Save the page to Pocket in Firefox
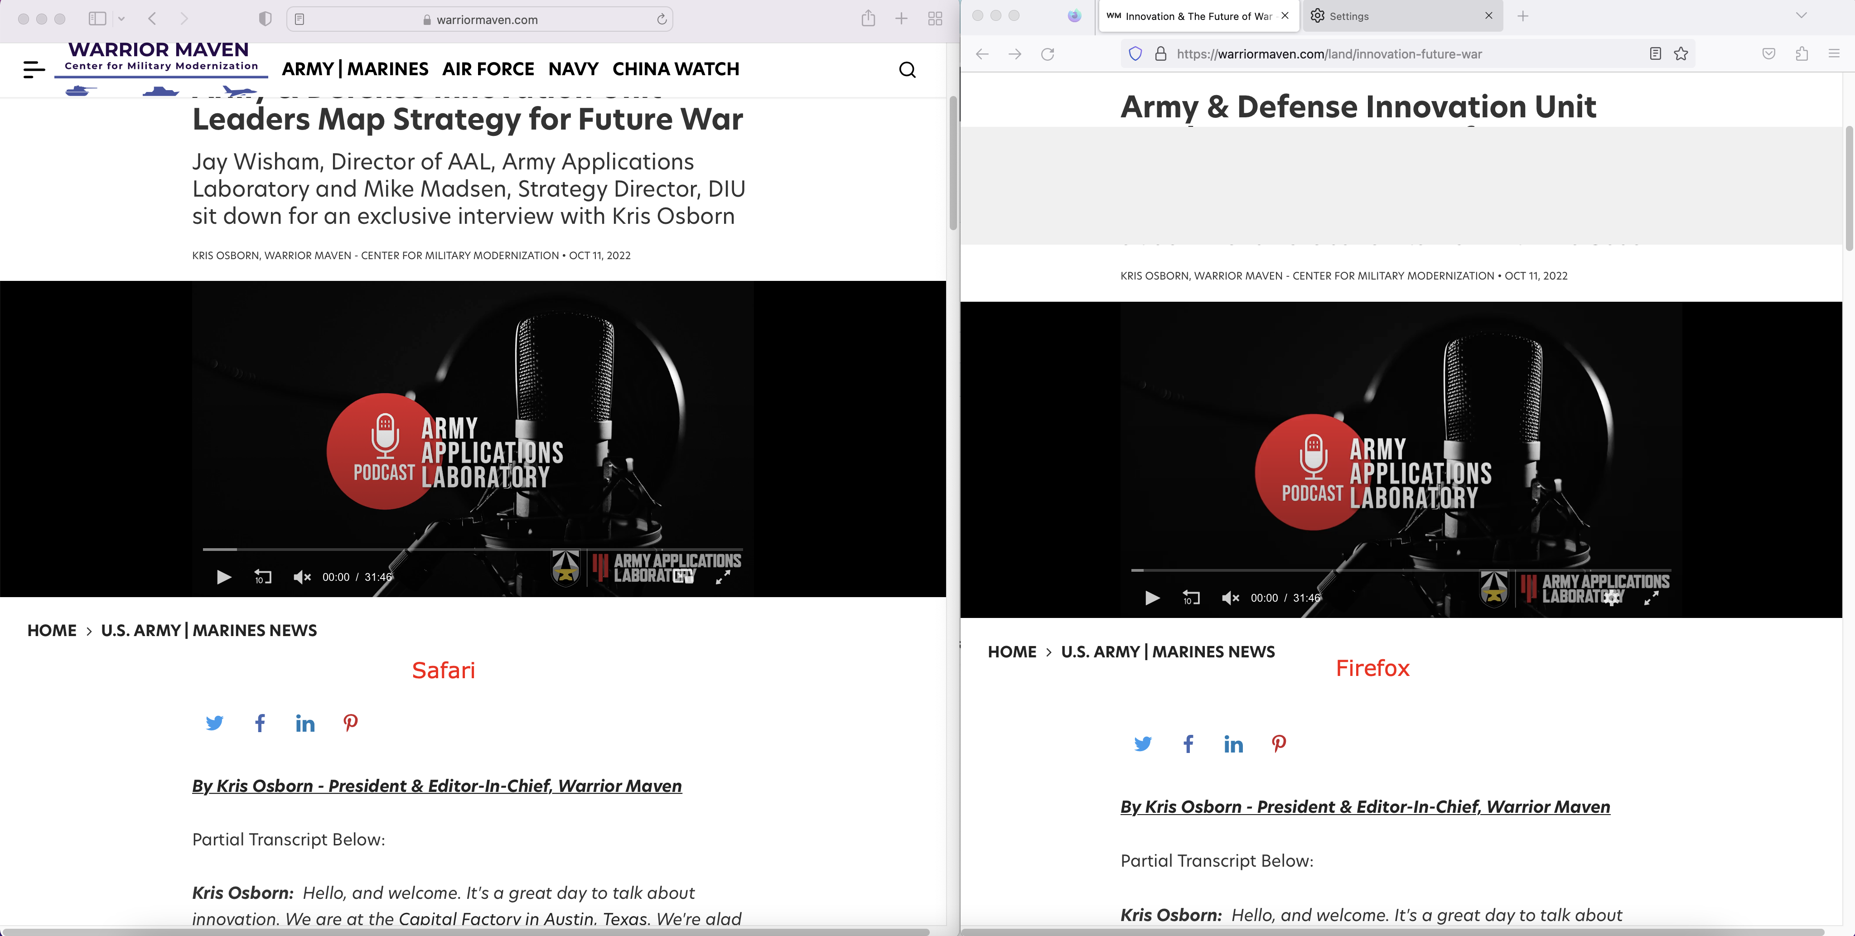This screenshot has width=1855, height=936. (1769, 54)
